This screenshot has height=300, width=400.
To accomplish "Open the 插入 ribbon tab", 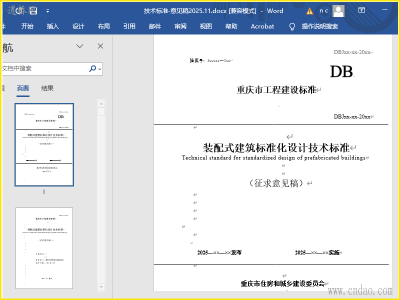I will pyautogui.click(x=52, y=26).
